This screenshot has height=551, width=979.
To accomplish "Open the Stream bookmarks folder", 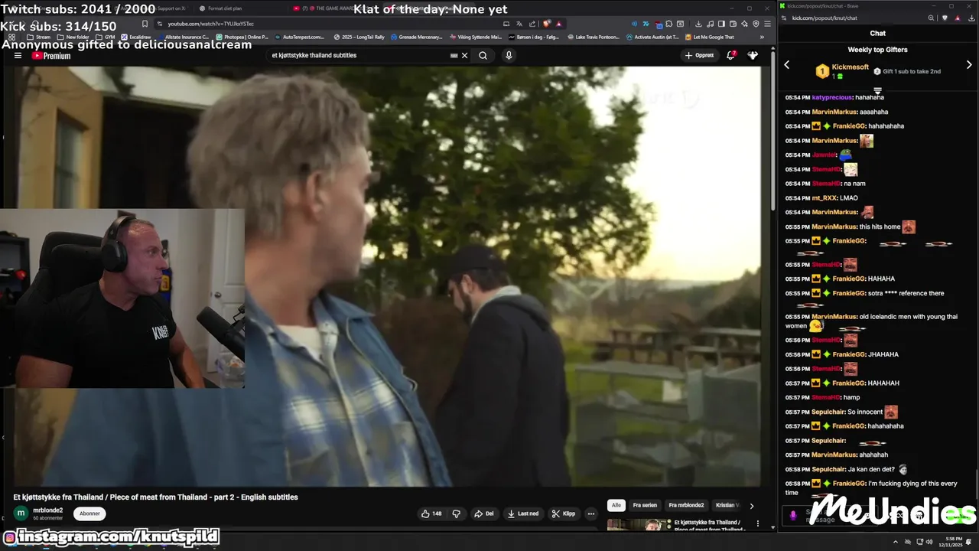I will tap(38, 37).
